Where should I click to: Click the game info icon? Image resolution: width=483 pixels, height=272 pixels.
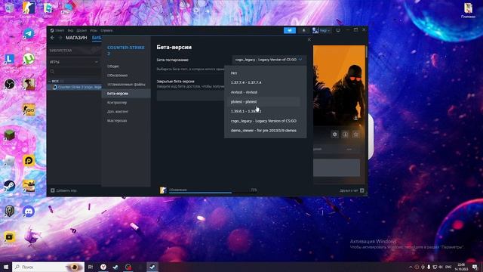click(x=346, y=134)
